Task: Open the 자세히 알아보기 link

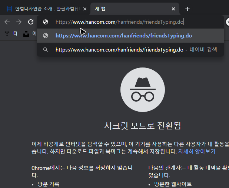Action: (x=197, y=151)
